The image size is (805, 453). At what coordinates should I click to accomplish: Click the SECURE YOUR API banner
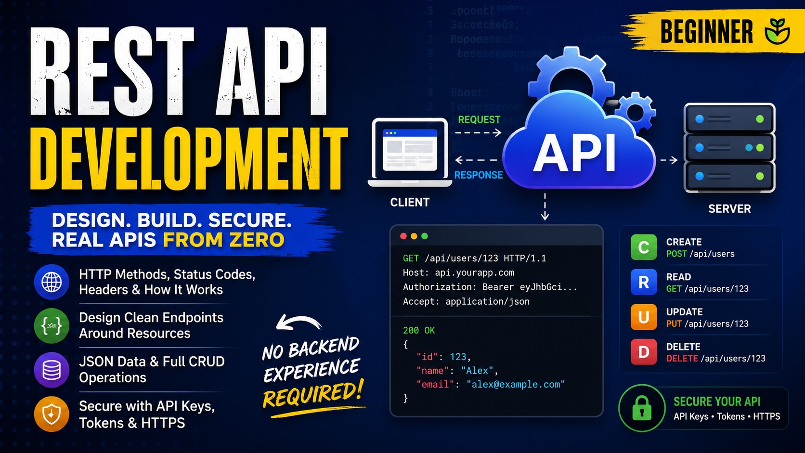tap(704, 408)
